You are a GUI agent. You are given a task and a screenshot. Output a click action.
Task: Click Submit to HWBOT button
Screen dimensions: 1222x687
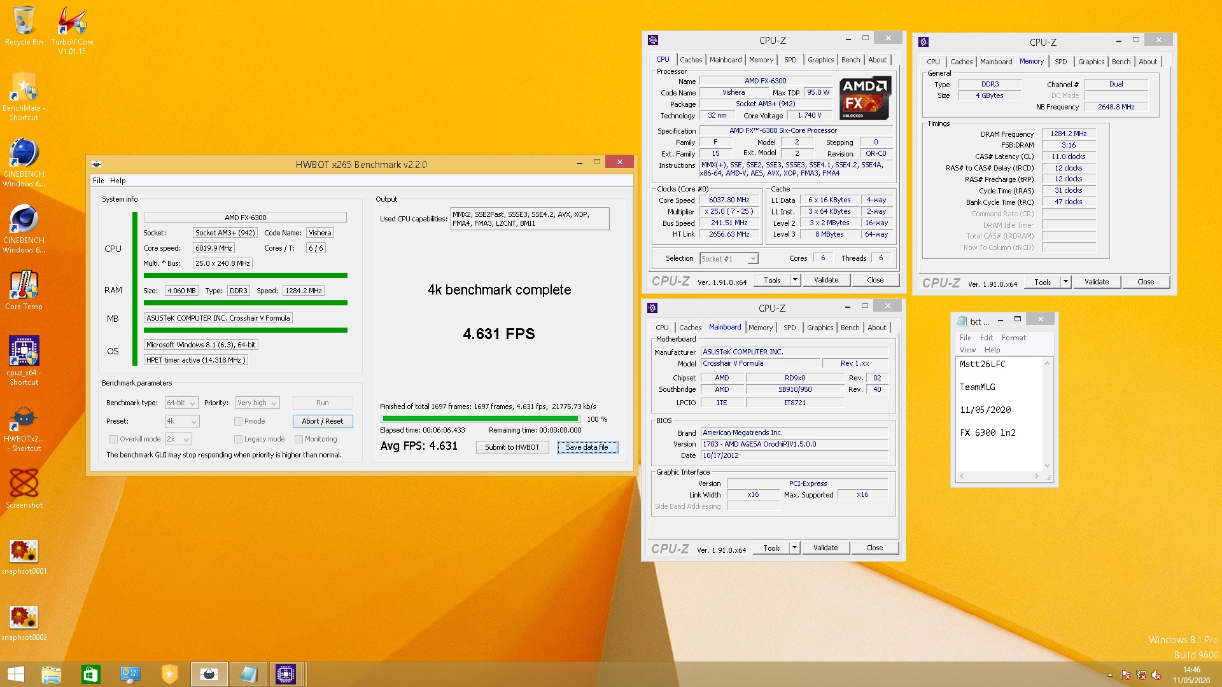512,447
